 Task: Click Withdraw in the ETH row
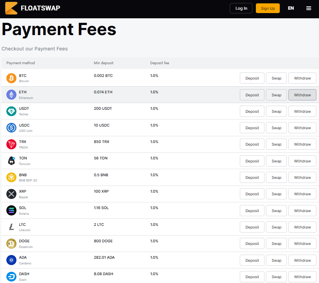coord(302,95)
